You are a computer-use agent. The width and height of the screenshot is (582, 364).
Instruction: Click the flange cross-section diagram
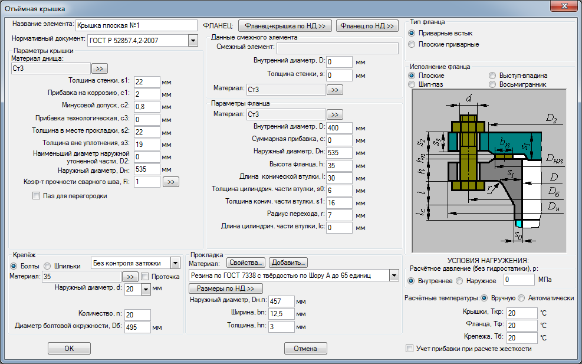[x=489, y=171]
